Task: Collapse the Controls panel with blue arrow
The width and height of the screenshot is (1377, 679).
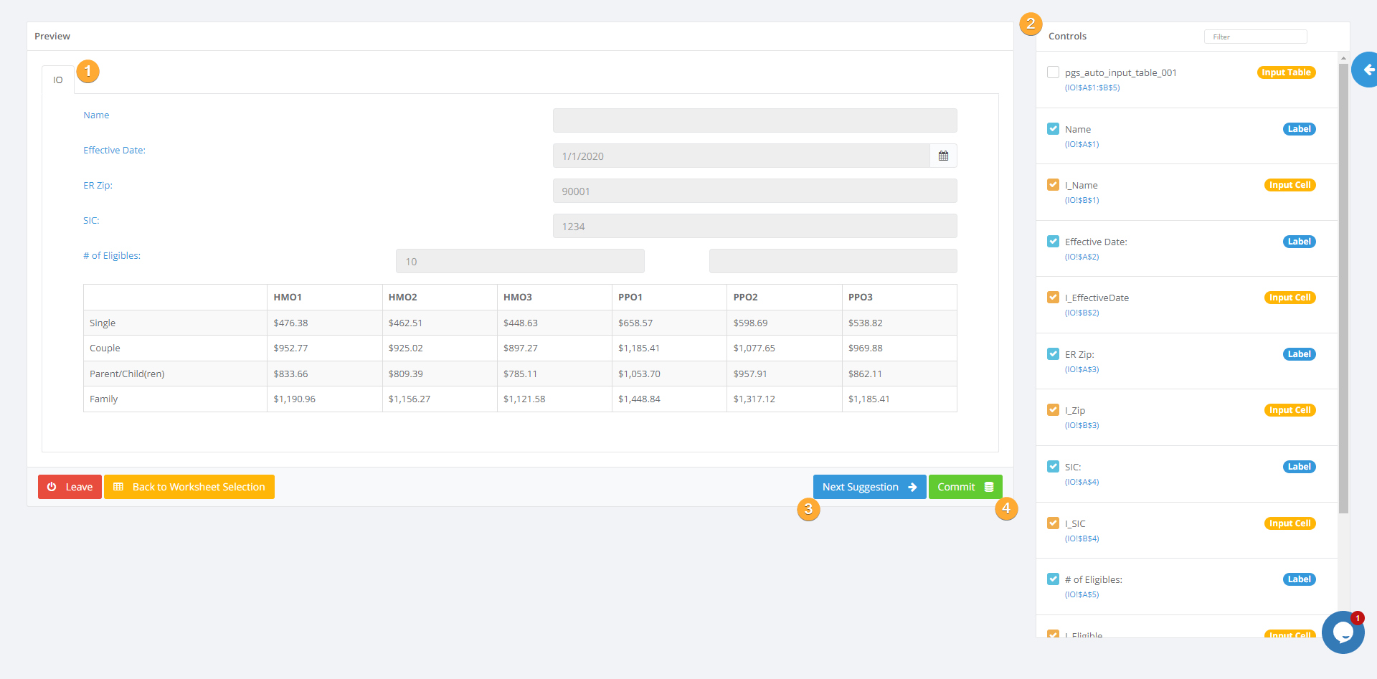Action: pos(1368,70)
